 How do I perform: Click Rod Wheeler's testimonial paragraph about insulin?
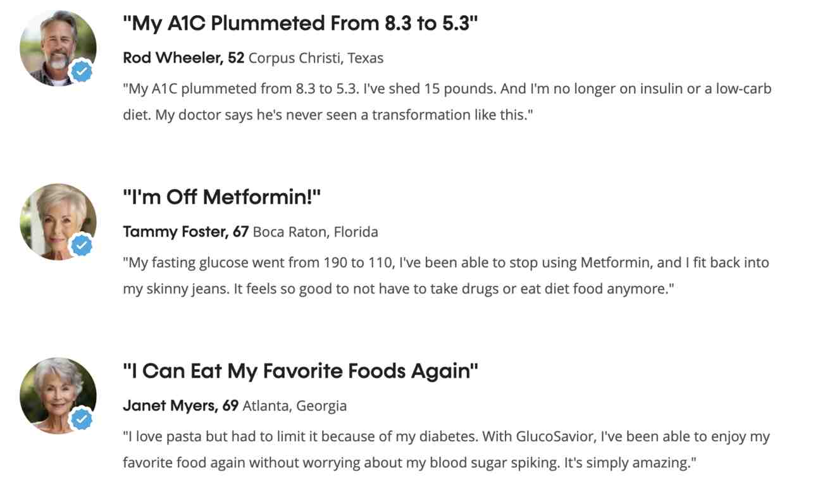447,102
